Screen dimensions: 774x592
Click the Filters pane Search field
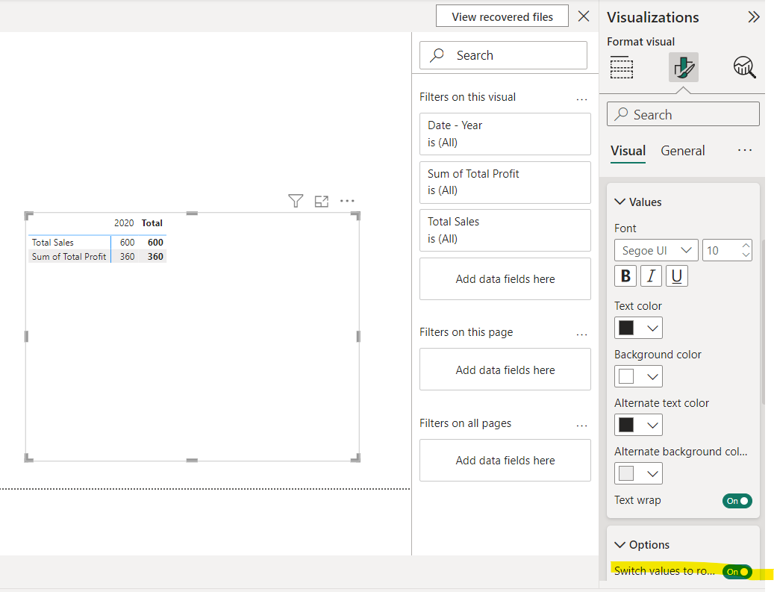coord(503,55)
